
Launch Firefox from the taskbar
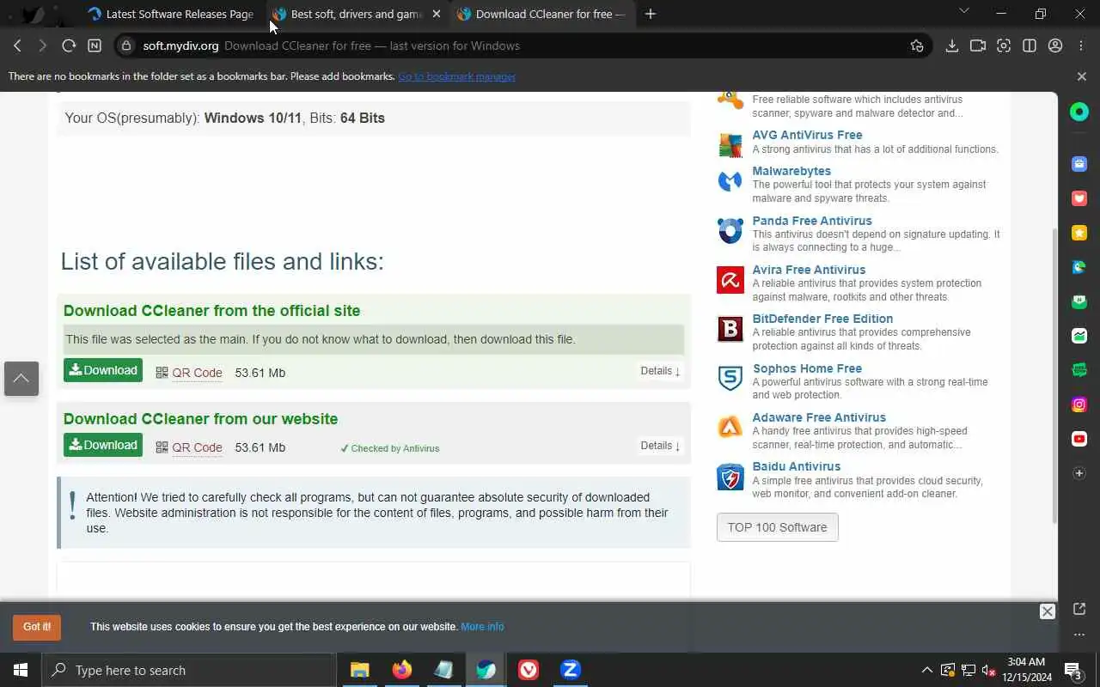point(401,670)
